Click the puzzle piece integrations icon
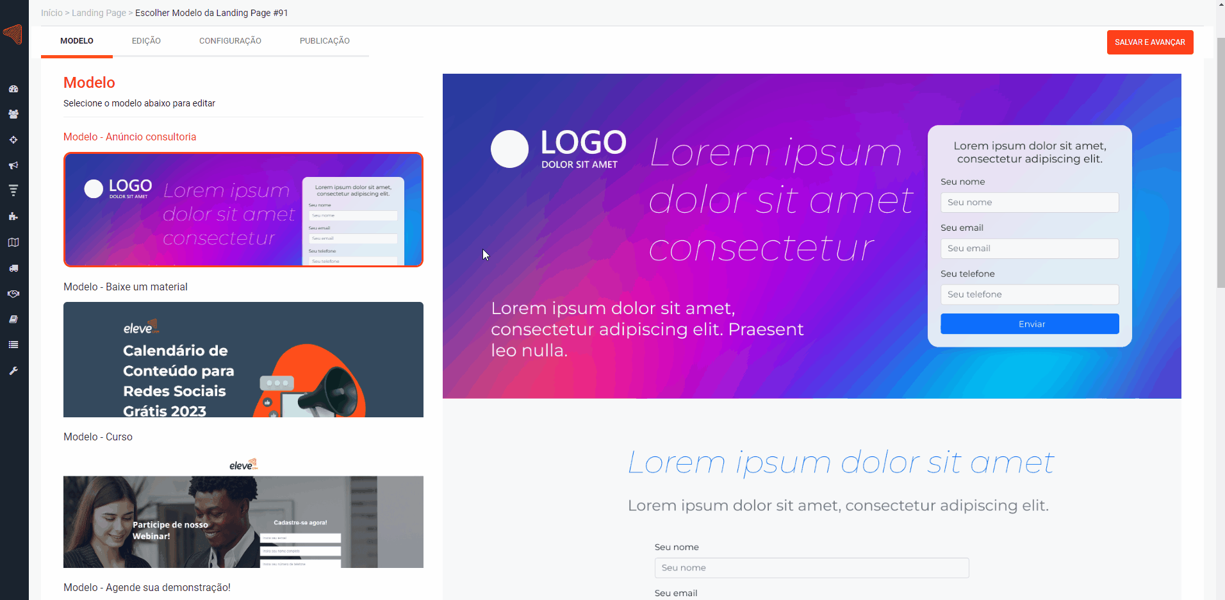Screen dimensions: 1225x600 (x=13, y=217)
